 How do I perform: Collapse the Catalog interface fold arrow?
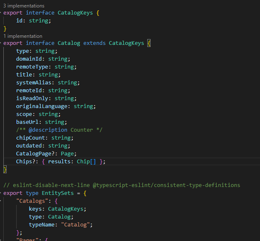0,43
